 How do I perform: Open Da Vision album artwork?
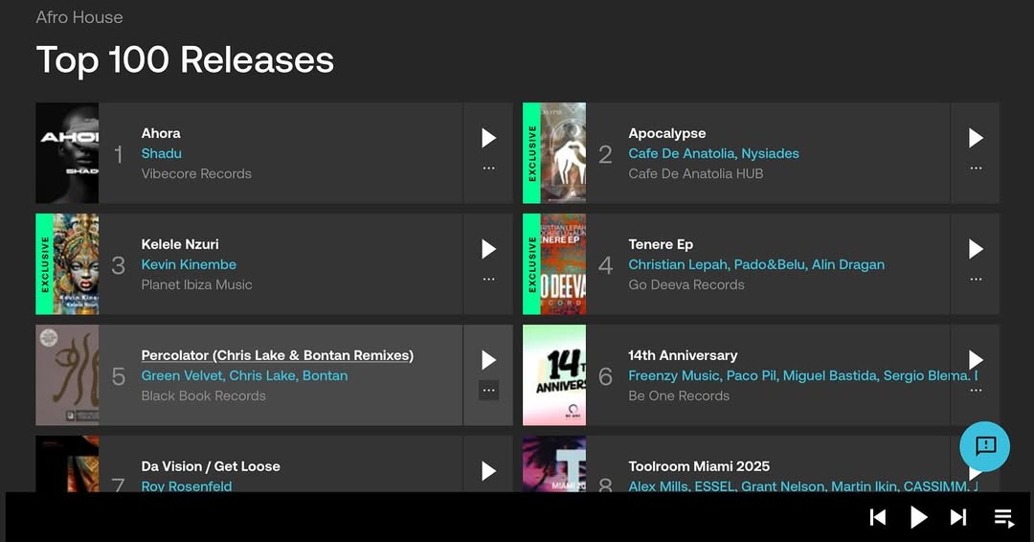tap(67, 463)
